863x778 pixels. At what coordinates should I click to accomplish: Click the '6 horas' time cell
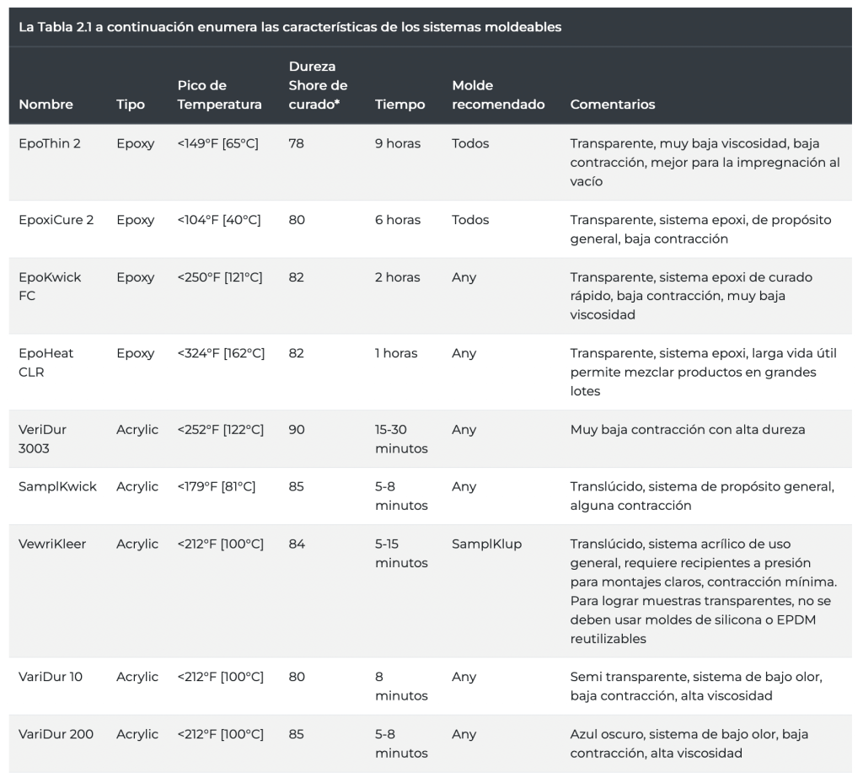click(398, 220)
